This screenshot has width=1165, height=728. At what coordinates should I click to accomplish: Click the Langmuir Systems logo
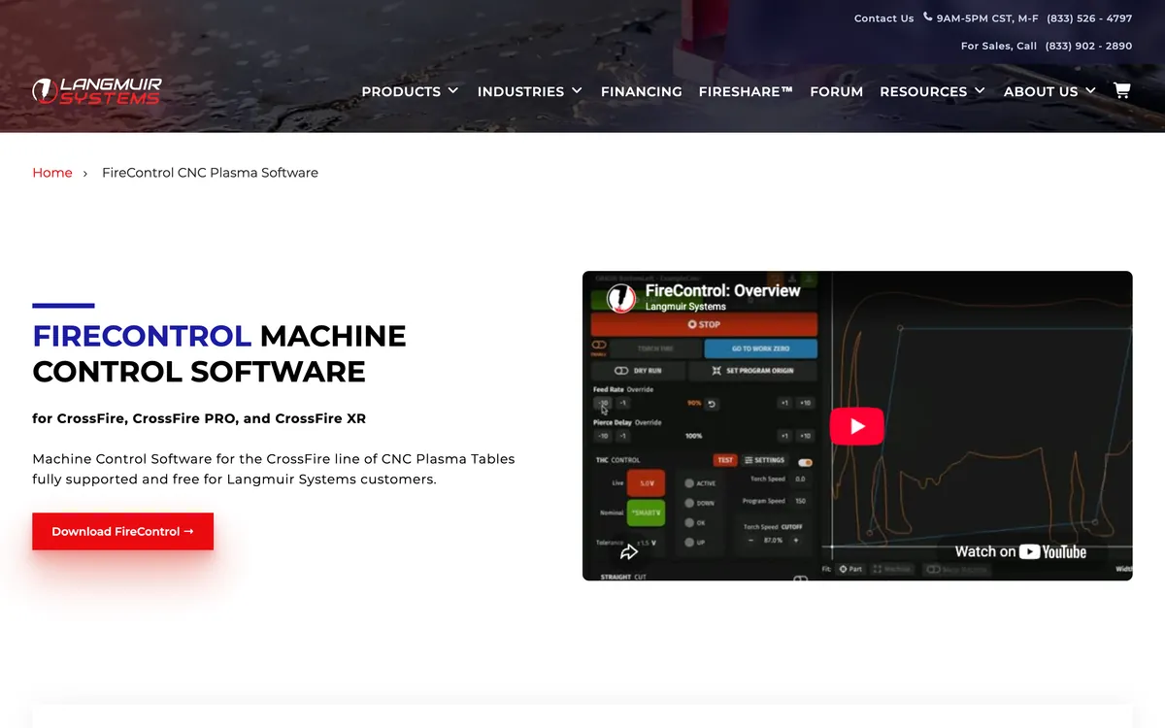pos(97,91)
